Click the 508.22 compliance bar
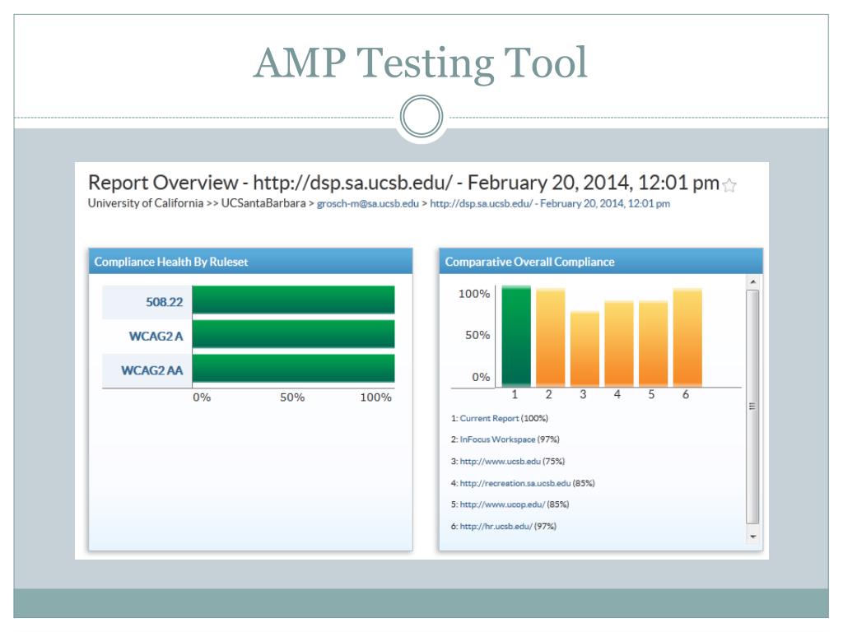The width and height of the screenshot is (843, 632). [x=294, y=300]
